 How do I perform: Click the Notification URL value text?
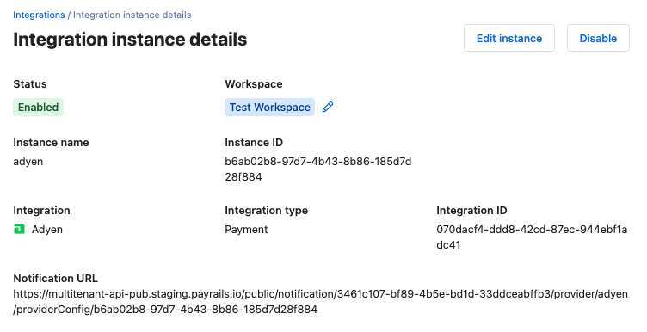321,302
